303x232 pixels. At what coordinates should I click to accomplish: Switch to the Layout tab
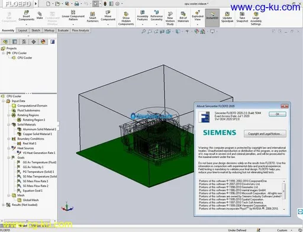(22, 30)
